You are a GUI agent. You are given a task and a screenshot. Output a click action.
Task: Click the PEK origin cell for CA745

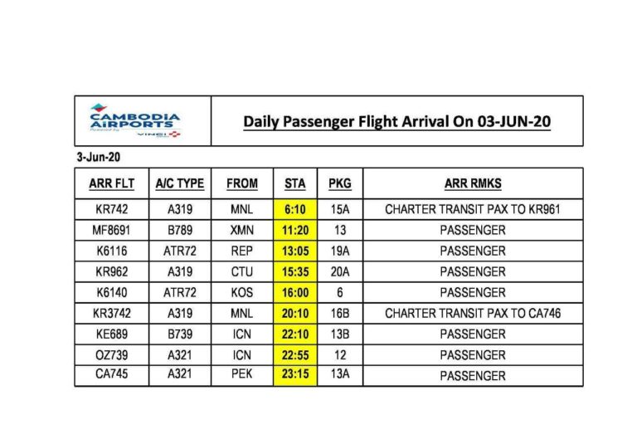click(242, 374)
